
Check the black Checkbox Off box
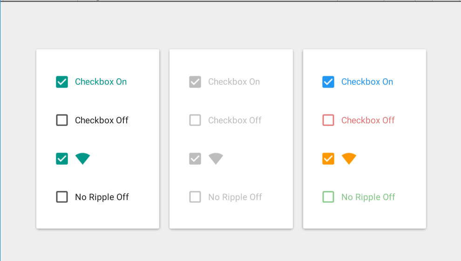tap(62, 120)
